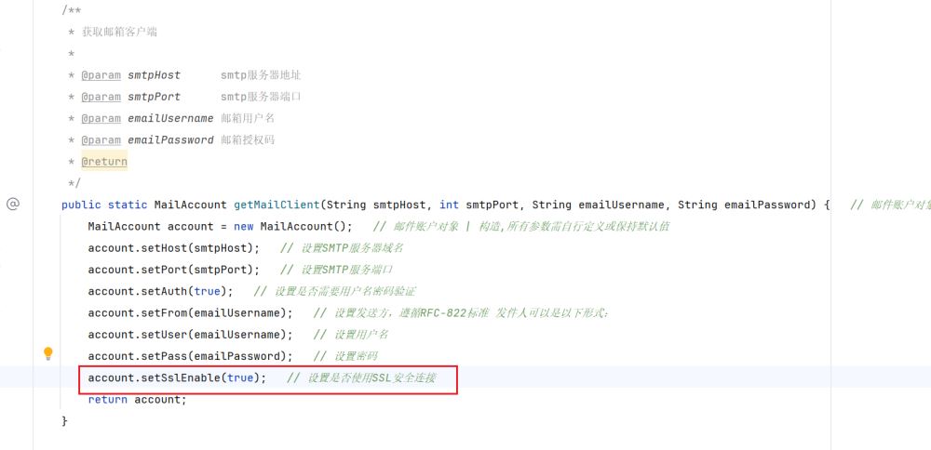Click the account.setUser(emailUsername) statement
931x450 pixels.
(x=191, y=335)
